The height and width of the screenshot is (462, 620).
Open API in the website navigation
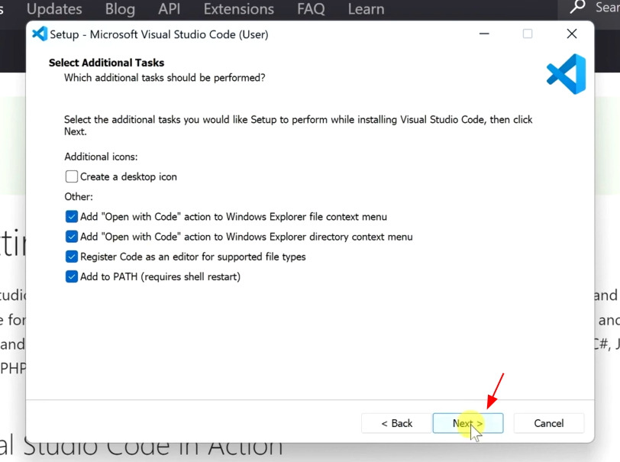(170, 8)
